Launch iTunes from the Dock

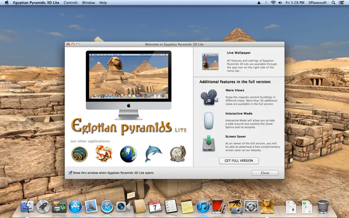click(x=203, y=207)
